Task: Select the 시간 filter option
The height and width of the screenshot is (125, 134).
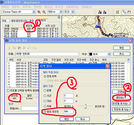Action: [x=45, y=96]
